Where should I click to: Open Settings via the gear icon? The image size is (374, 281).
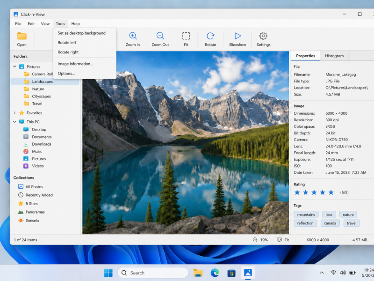point(263,36)
